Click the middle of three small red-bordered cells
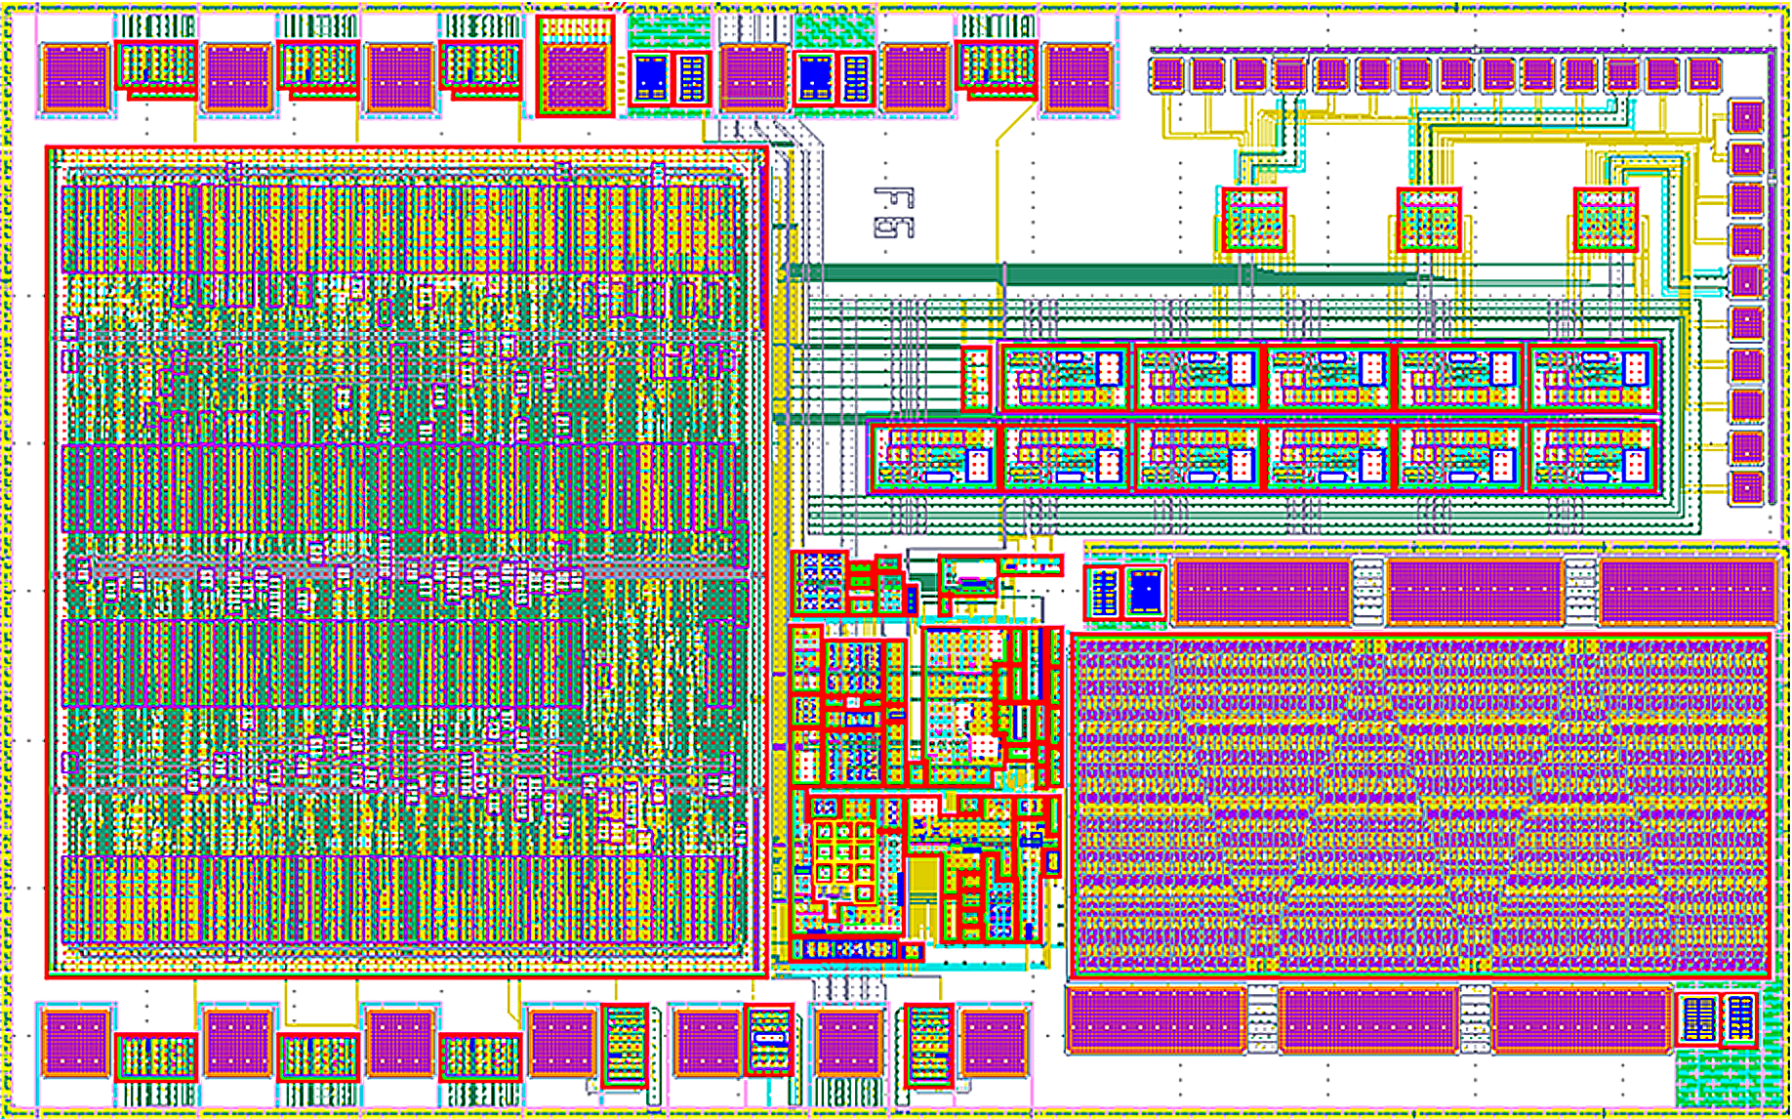Image resolution: width=1792 pixels, height=1119 pixels. click(1429, 220)
